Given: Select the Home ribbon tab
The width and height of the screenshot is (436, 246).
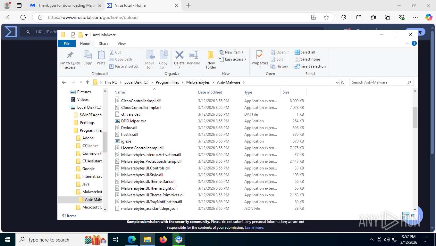Looking at the screenshot, I should (85, 44).
